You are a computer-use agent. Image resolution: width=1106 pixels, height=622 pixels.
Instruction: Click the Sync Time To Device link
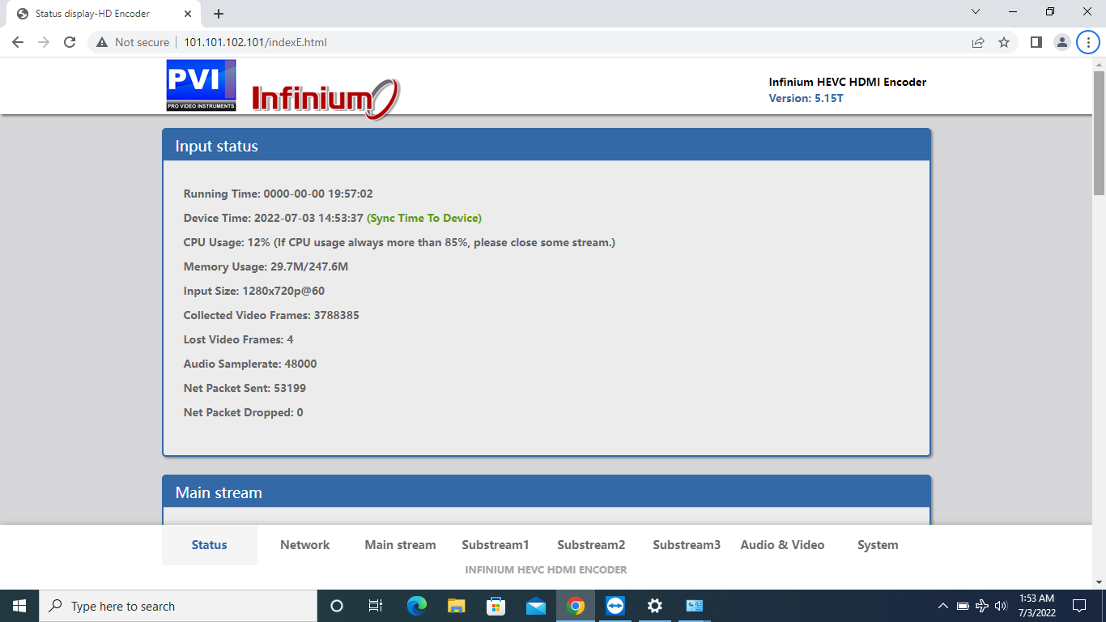click(424, 218)
